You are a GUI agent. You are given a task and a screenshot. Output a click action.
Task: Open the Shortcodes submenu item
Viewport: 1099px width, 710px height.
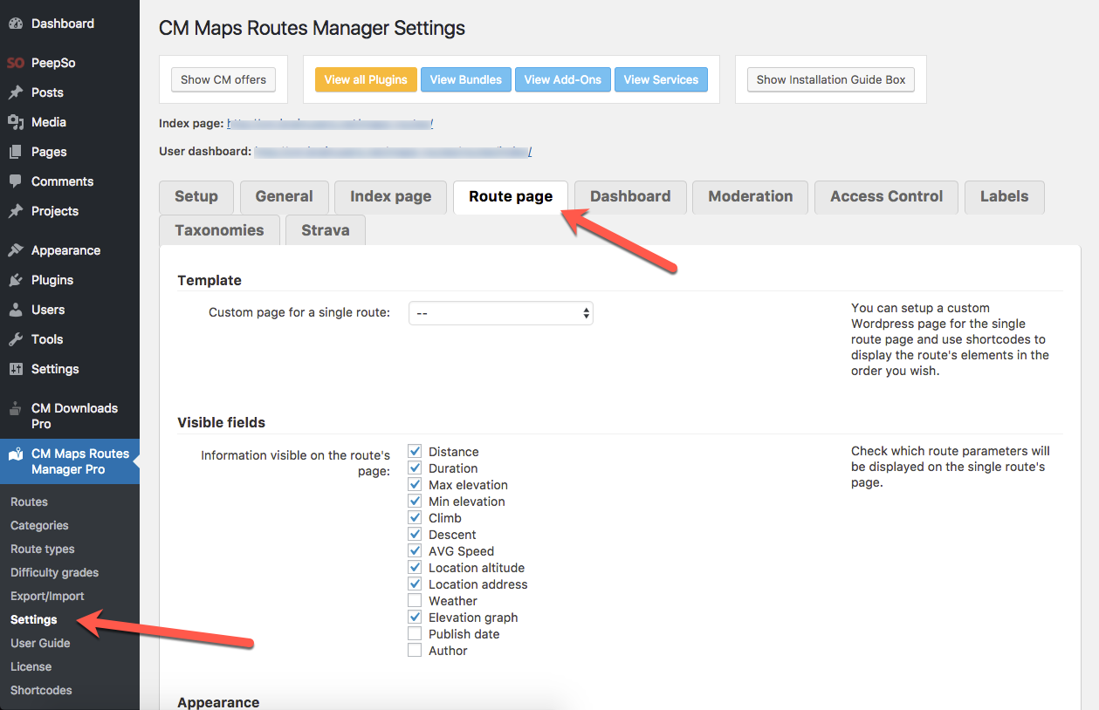(x=41, y=691)
